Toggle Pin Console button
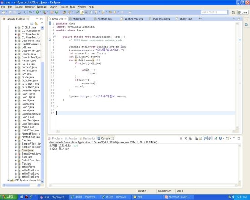 pyautogui.click(x=215, y=138)
